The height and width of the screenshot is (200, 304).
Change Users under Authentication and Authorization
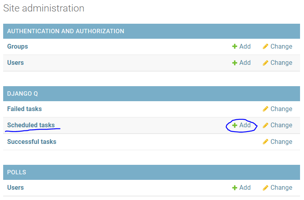pyautogui.click(x=277, y=63)
